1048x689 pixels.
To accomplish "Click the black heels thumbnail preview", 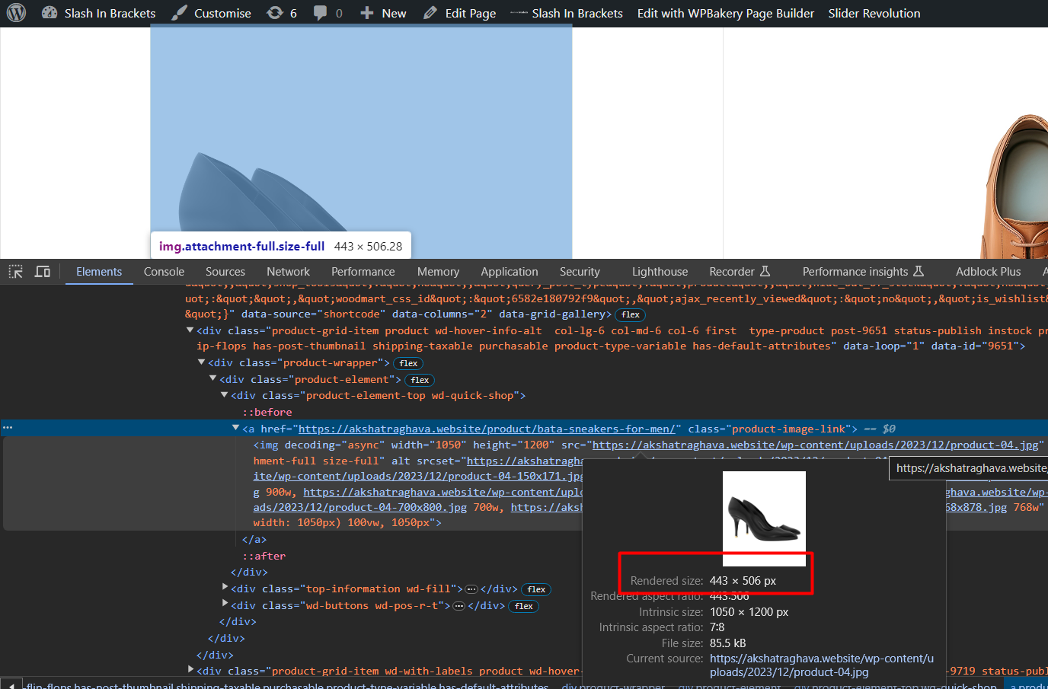I will coord(764,518).
